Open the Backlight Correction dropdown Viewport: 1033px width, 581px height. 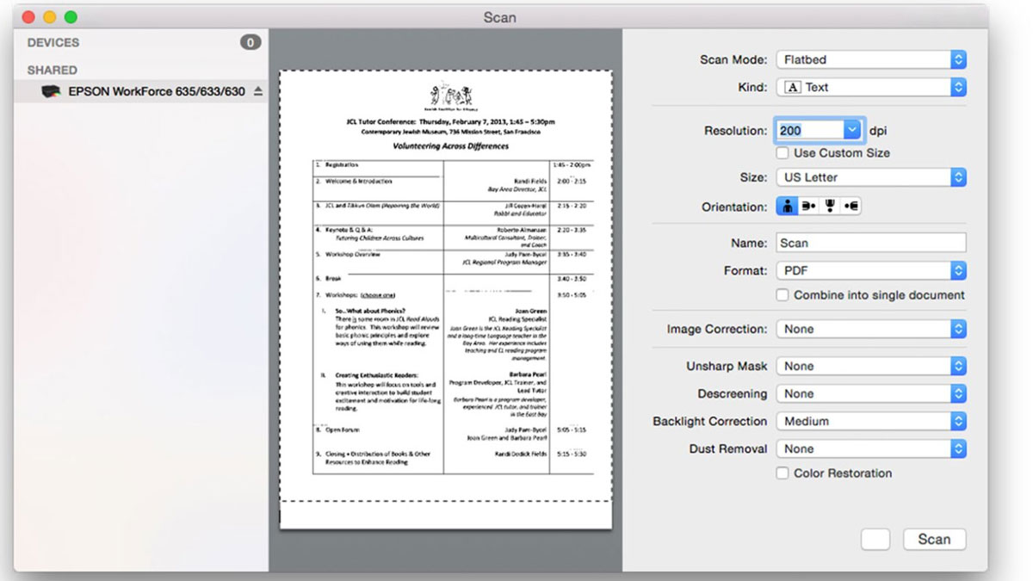(871, 421)
